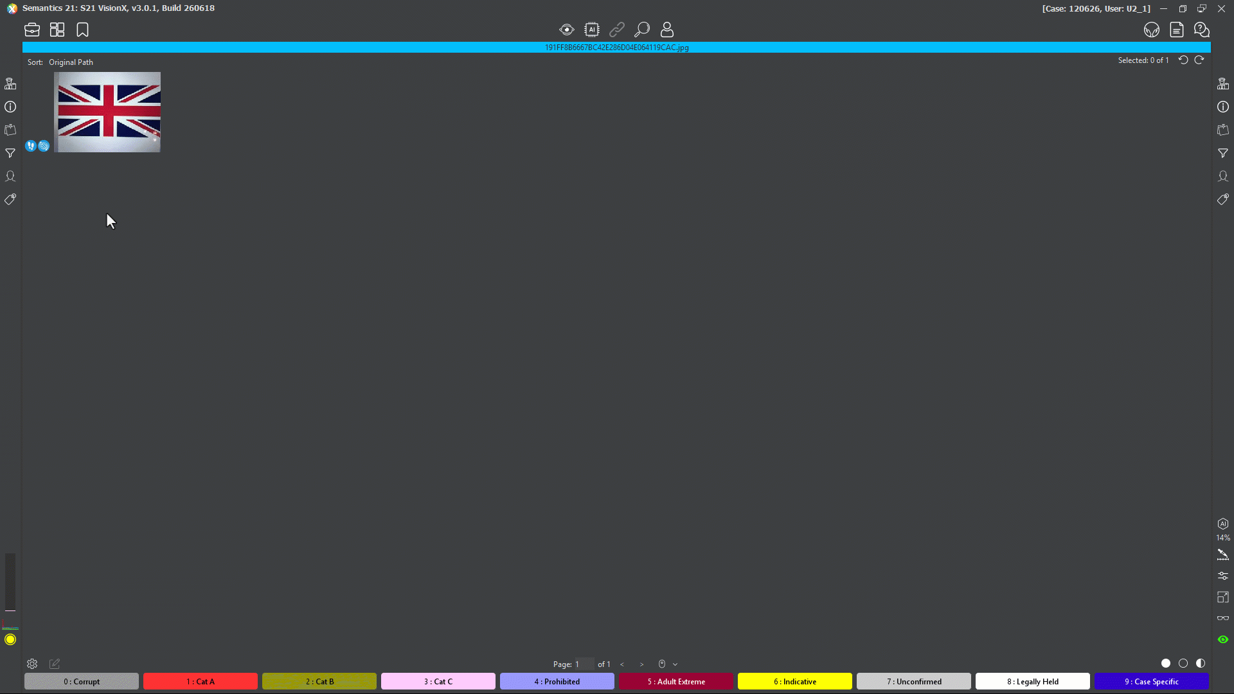Viewport: 1234px width, 694px height.
Task: Grade as 4 : Prohibited
Action: coord(557,681)
